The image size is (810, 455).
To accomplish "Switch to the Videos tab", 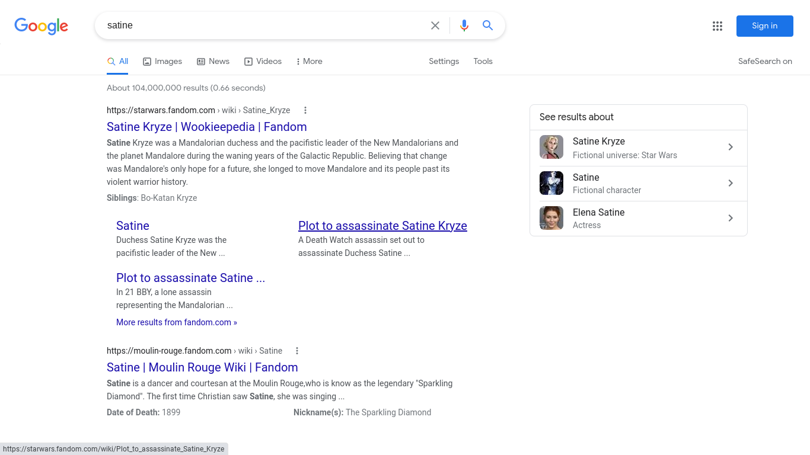I will 263,62.
